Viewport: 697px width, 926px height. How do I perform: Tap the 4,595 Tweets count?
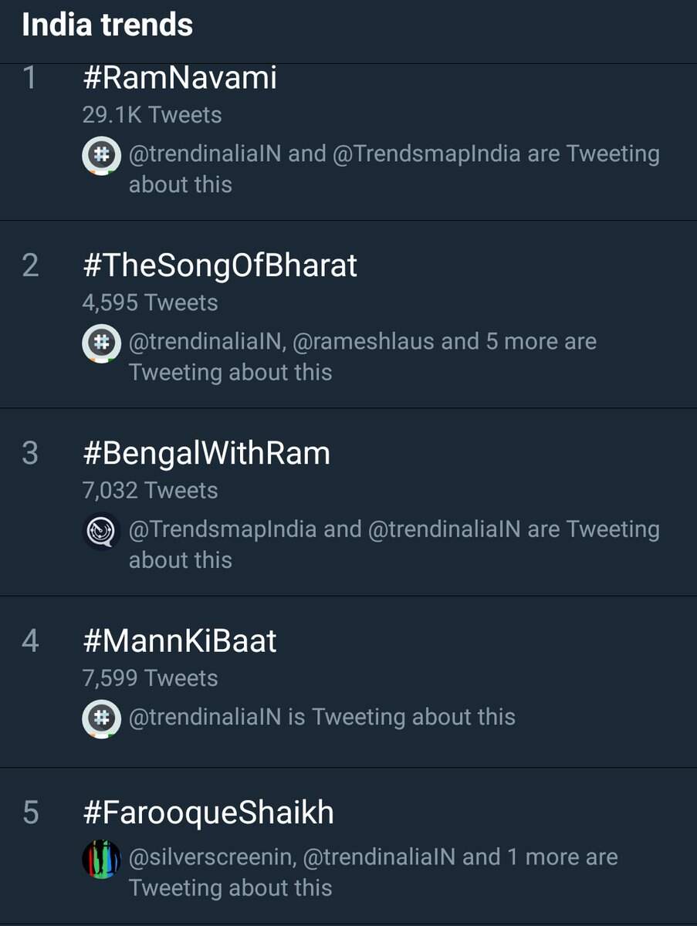150,303
